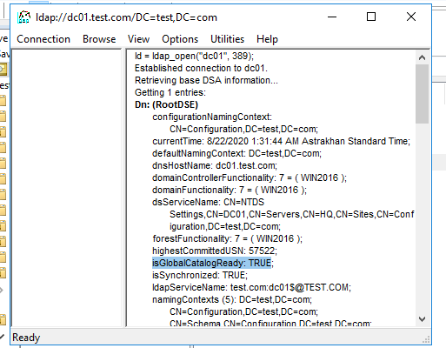The image size is (446, 348).
Task: Open the Help menu
Action: click(267, 39)
